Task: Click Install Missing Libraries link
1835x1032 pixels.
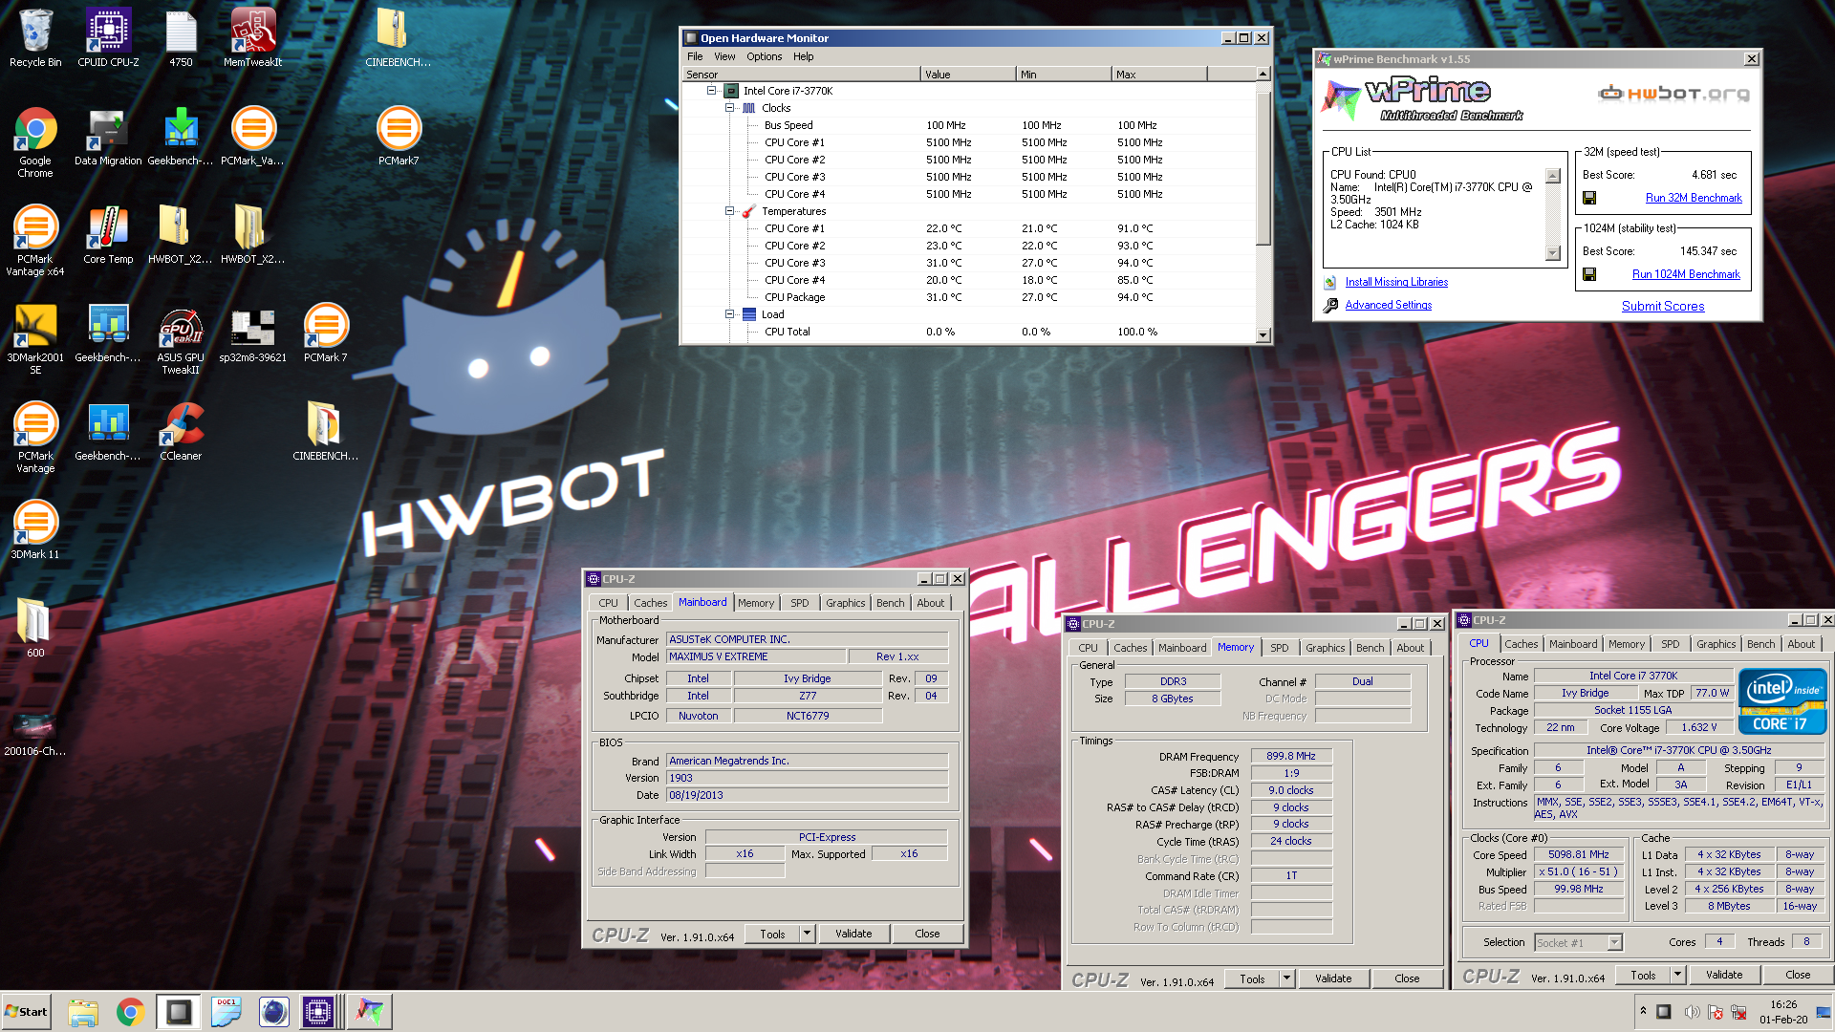Action: click(x=1396, y=282)
